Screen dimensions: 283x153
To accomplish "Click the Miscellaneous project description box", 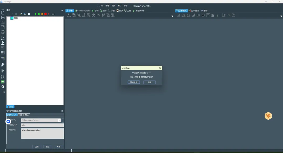I will click(x=42, y=134).
